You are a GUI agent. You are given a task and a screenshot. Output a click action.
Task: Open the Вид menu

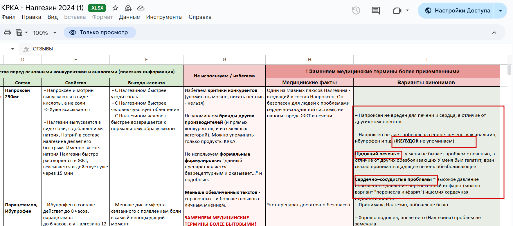(x=53, y=17)
